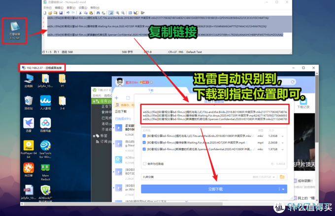The height and width of the screenshot is (216, 335).
Task: Click the refresh icon in 迅雷 search bar
Action: click(293, 81)
